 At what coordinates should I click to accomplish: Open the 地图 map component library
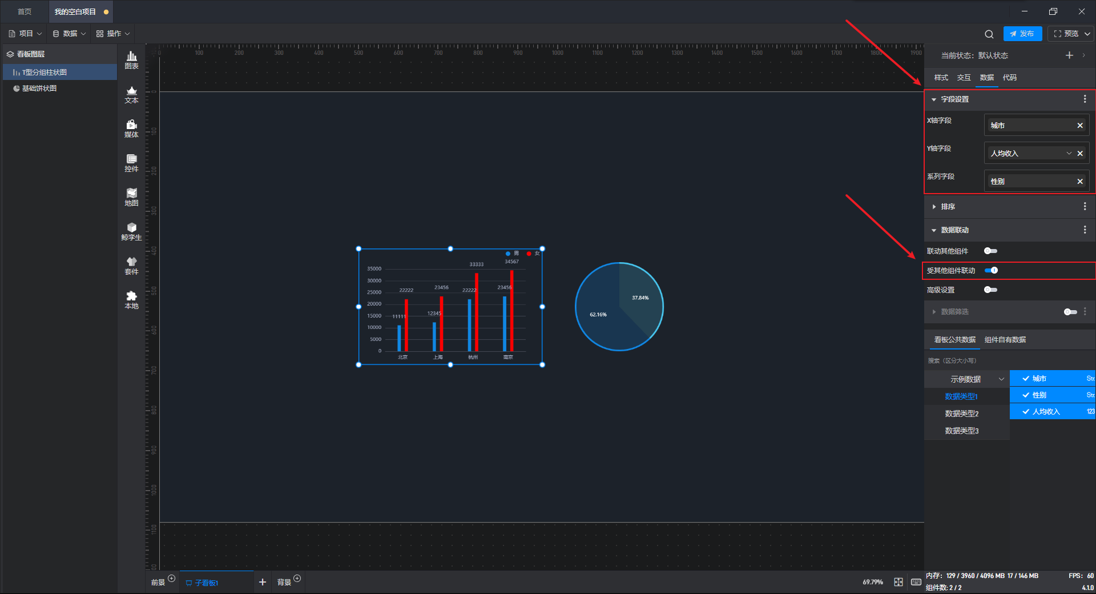click(x=131, y=197)
